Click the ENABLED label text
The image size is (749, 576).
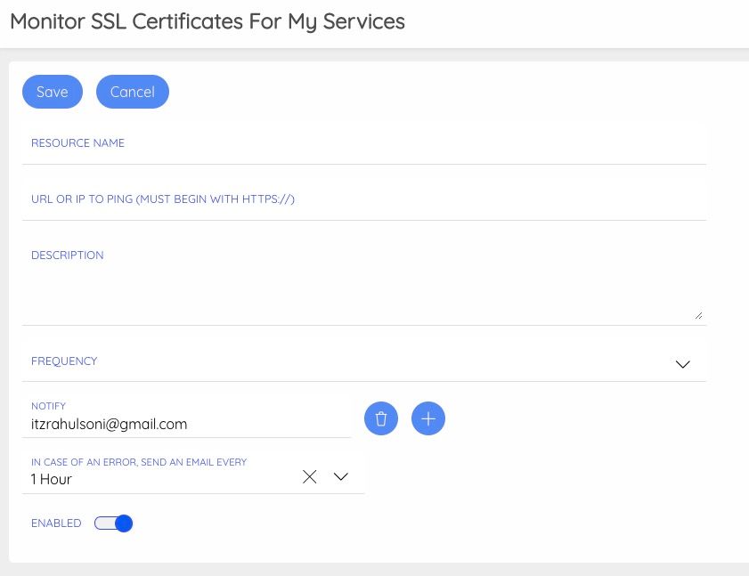(x=56, y=523)
